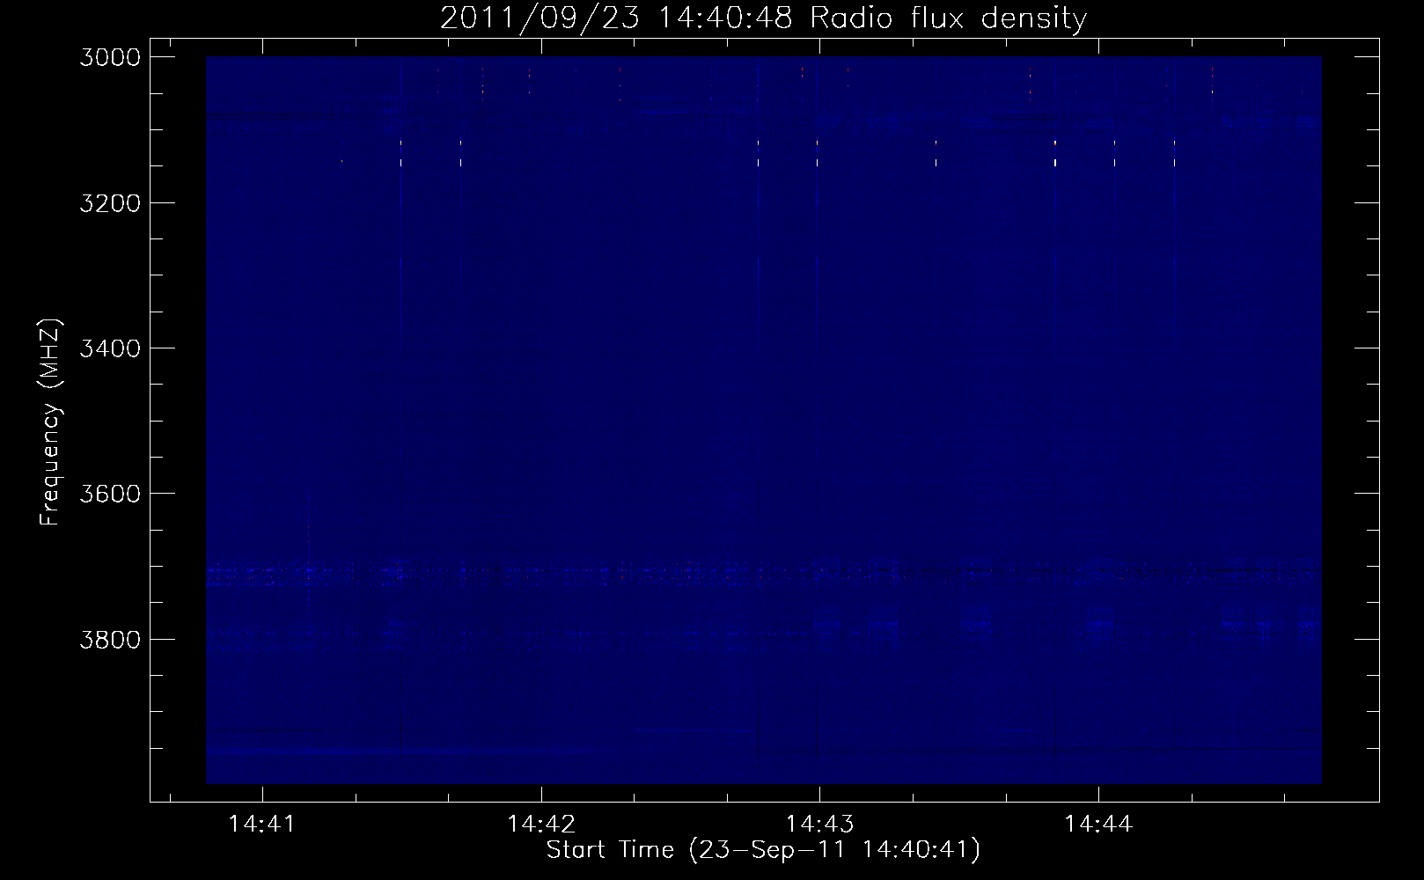Click the 3000 frequency tick label

click(x=110, y=57)
